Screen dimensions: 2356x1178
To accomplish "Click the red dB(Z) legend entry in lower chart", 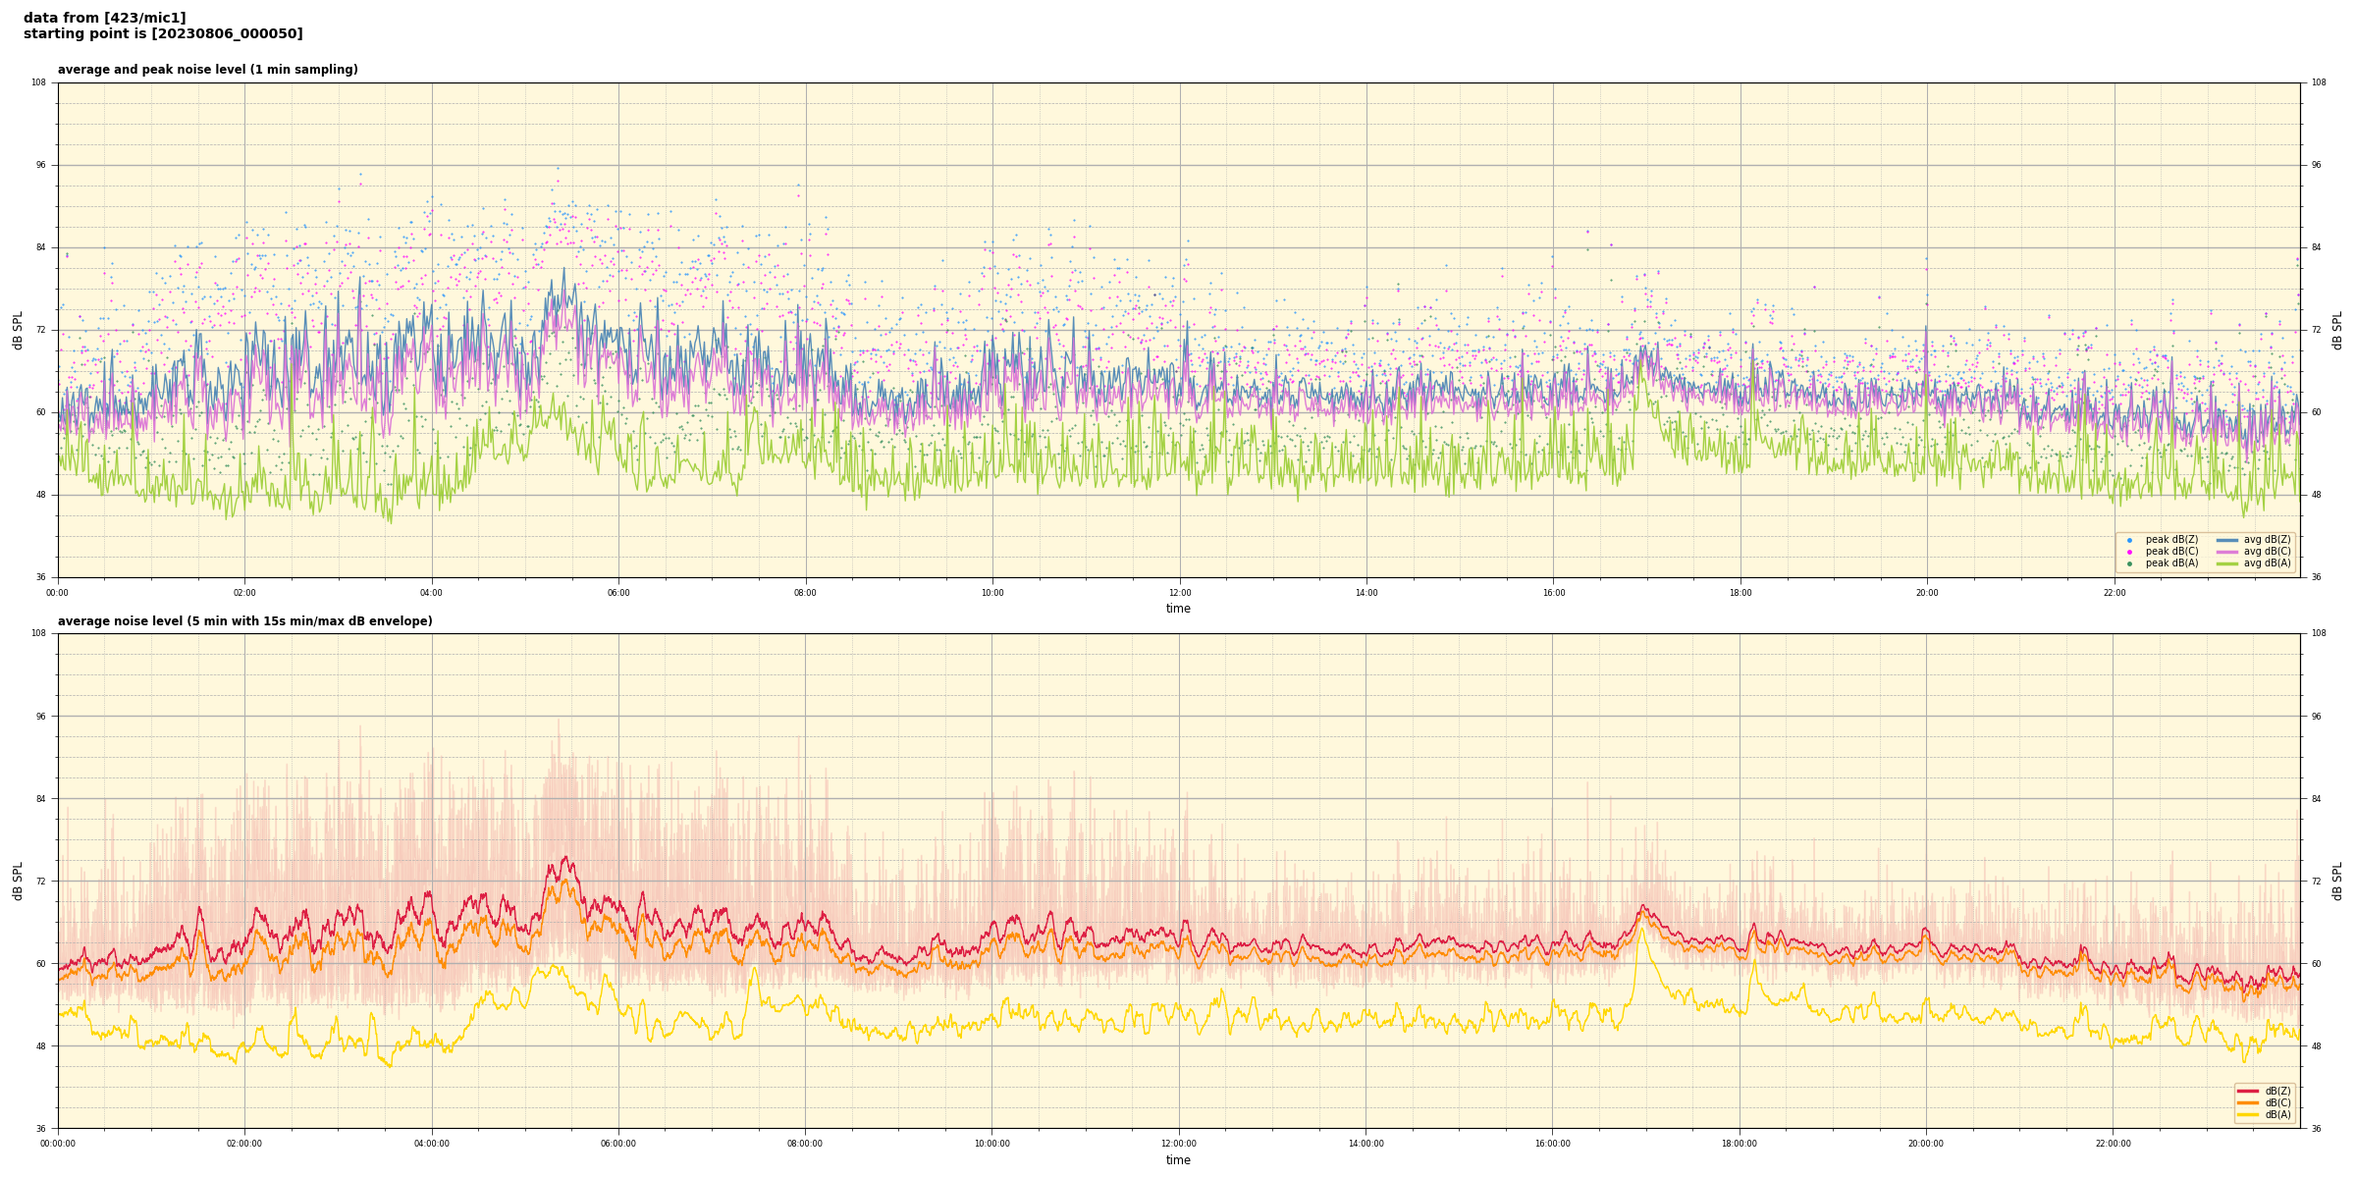I will pos(2248,1091).
